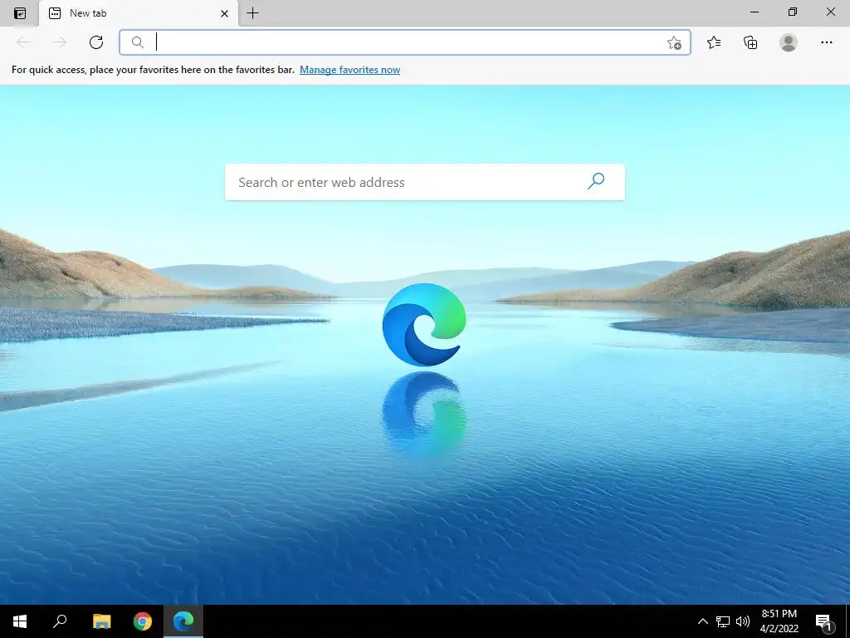Open the volume control tray icon

point(743,621)
